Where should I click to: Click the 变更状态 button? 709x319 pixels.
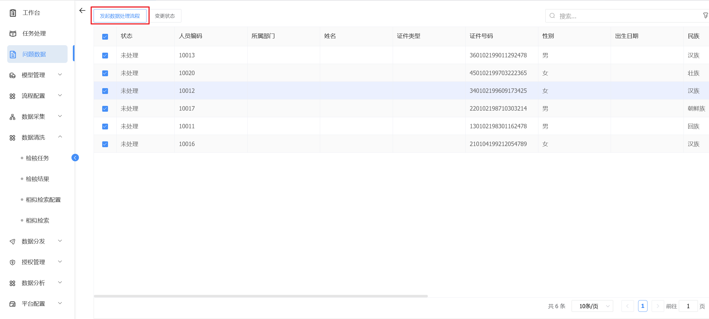tap(165, 16)
